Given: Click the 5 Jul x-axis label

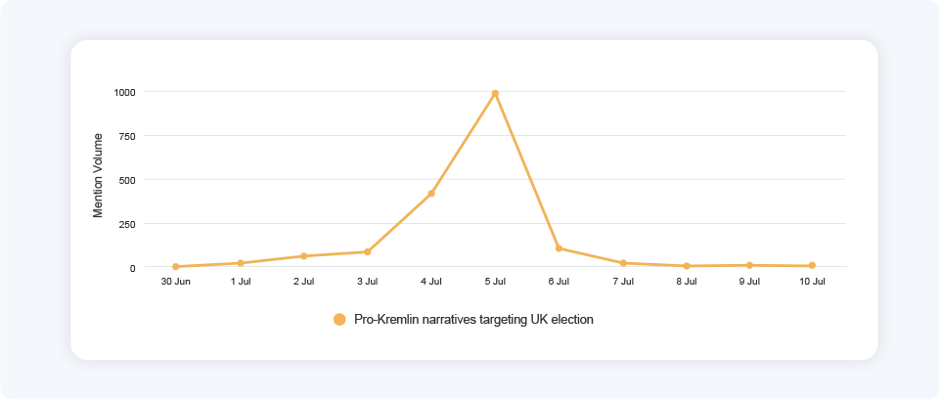Looking at the screenshot, I should click(495, 282).
